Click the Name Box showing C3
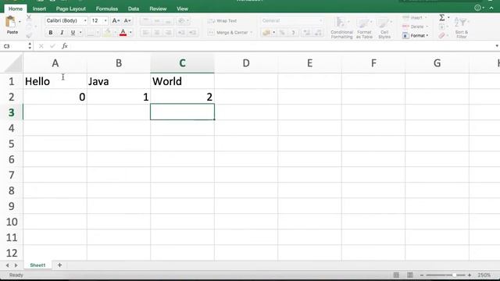 (x=14, y=46)
